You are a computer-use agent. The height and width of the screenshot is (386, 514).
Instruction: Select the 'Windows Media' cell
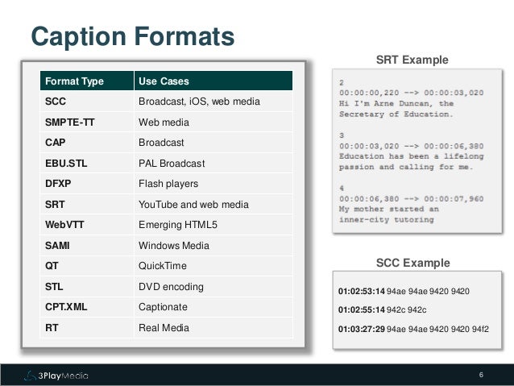click(213, 245)
